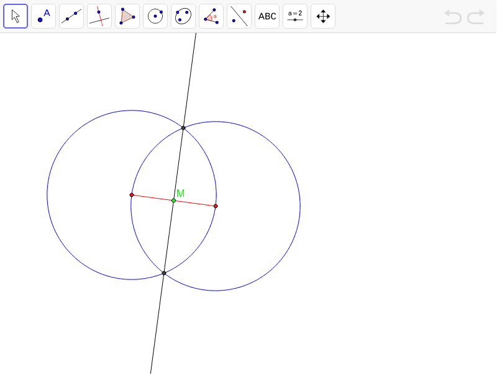Choose the ABC text tool
Screen dimensions: 497x375
(x=267, y=16)
